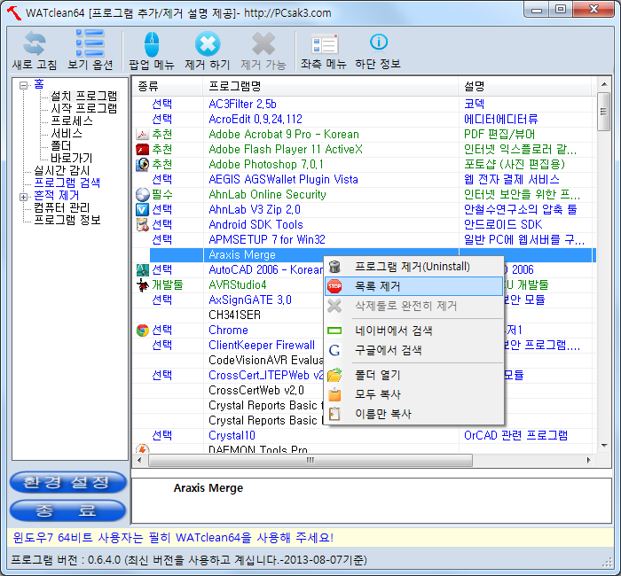Select the AcroEdit 0.9.24.112 row
The image size is (621, 576).
click(x=364, y=119)
